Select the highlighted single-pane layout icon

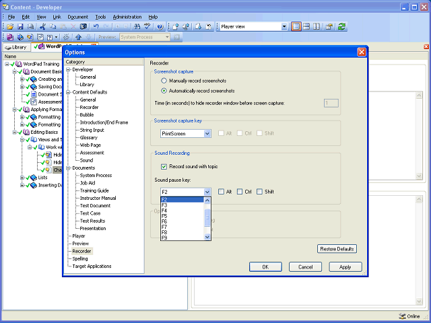point(296,27)
